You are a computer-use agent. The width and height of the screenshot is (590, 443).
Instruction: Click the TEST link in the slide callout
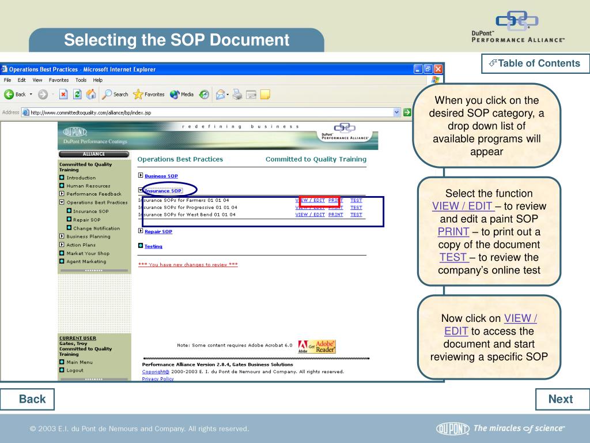453,257
